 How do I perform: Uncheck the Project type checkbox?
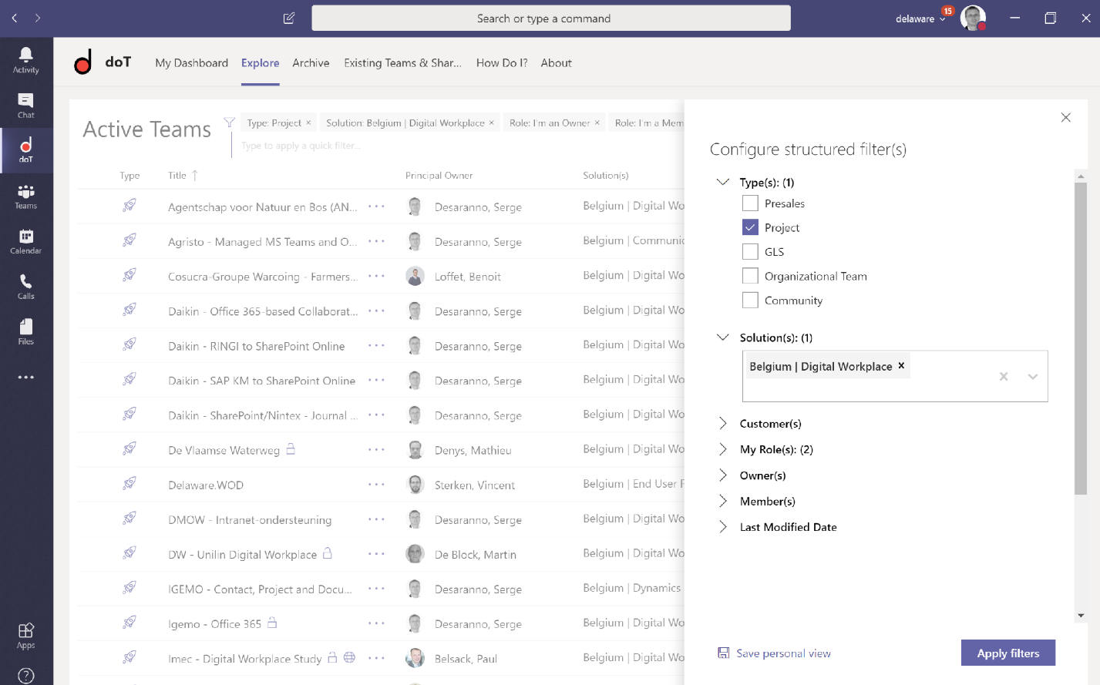click(x=750, y=227)
